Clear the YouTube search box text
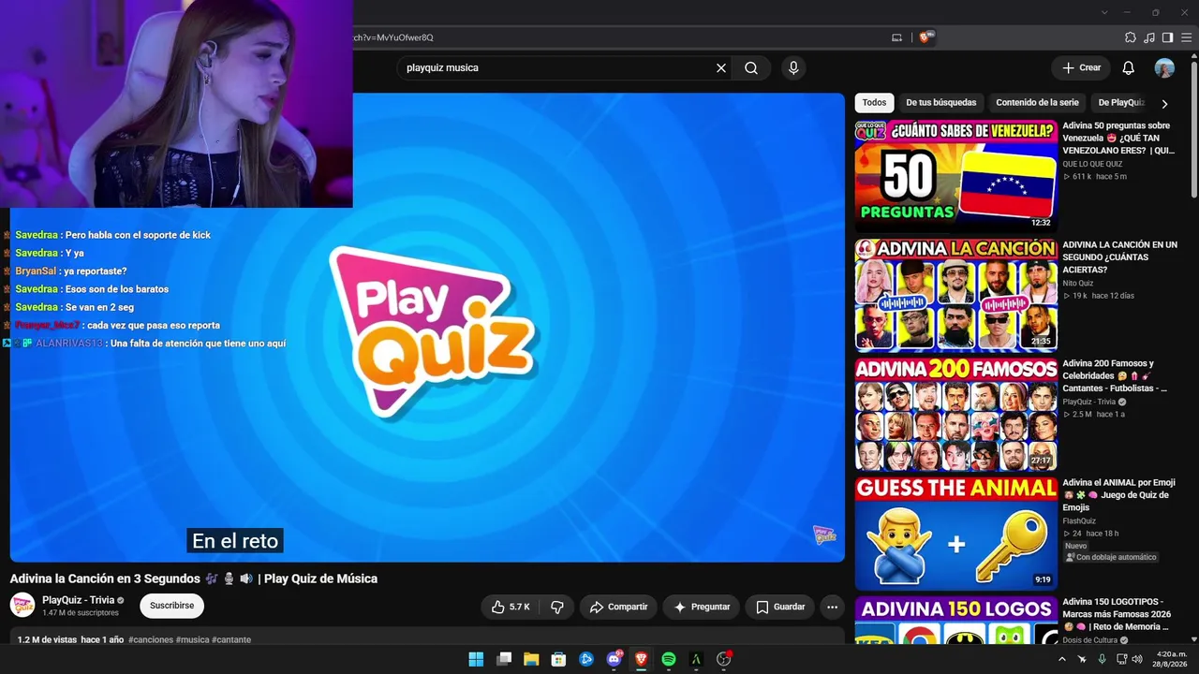The height and width of the screenshot is (674, 1199). tap(721, 68)
